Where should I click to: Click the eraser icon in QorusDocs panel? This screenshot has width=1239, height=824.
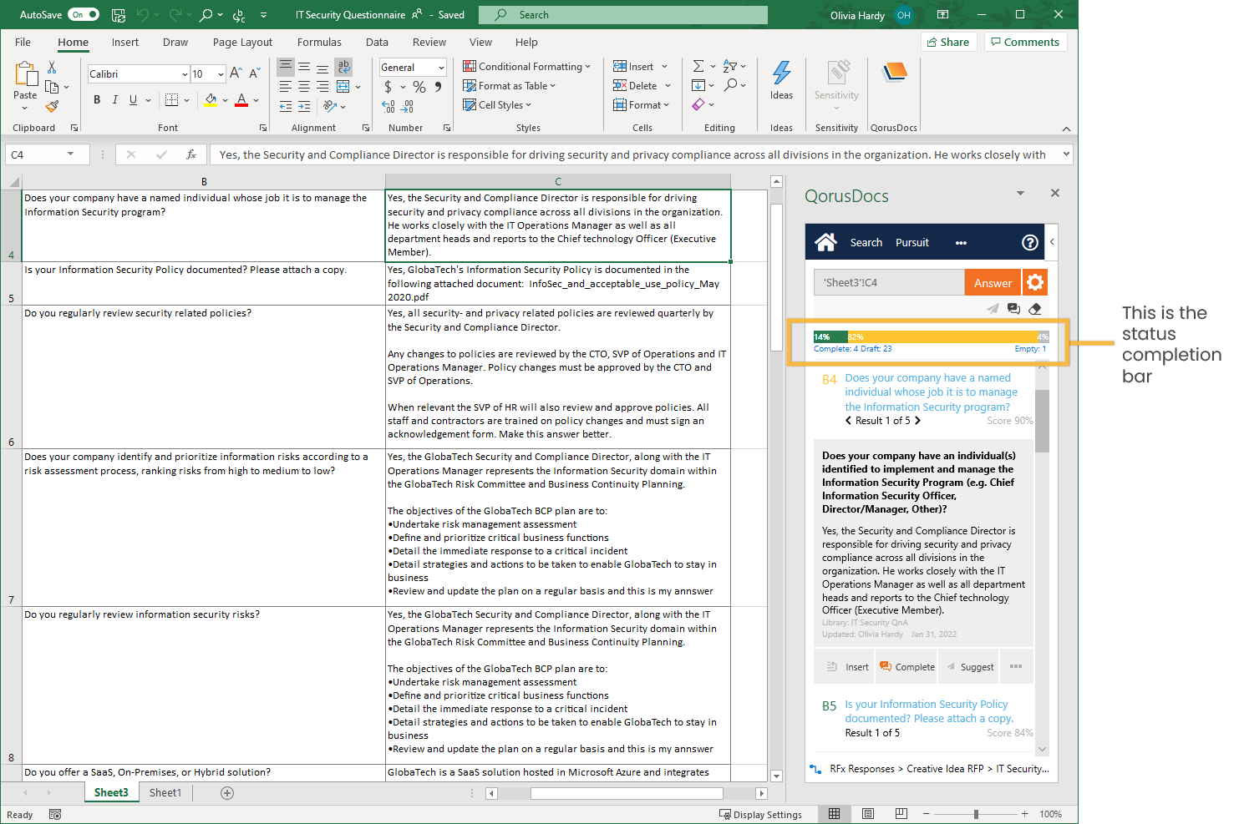coord(1034,308)
